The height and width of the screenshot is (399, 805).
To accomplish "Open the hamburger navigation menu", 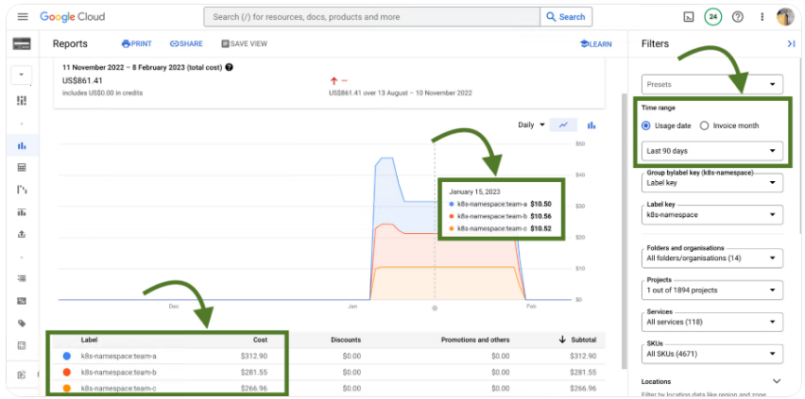I will tap(23, 17).
